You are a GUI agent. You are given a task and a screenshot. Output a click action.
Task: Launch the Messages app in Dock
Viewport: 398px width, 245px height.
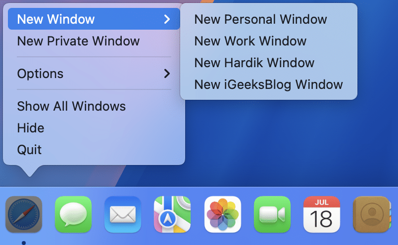point(73,214)
